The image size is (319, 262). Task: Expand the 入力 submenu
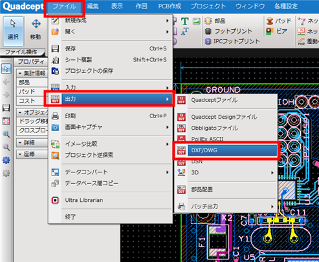click(x=111, y=88)
